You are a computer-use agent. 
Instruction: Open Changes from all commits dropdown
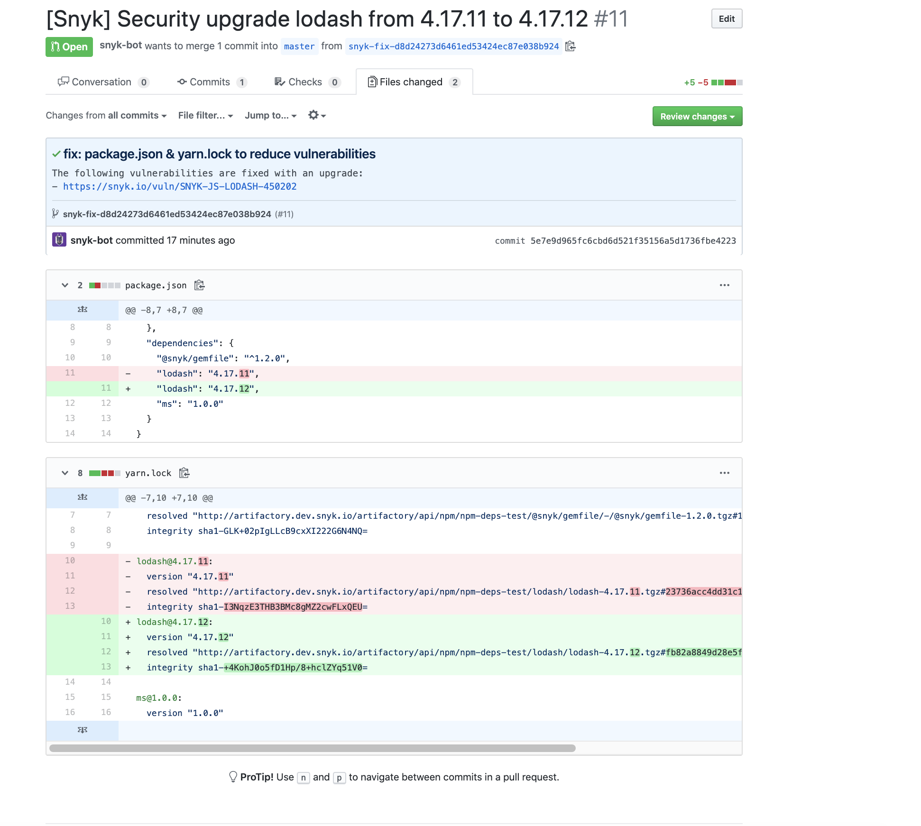click(106, 116)
